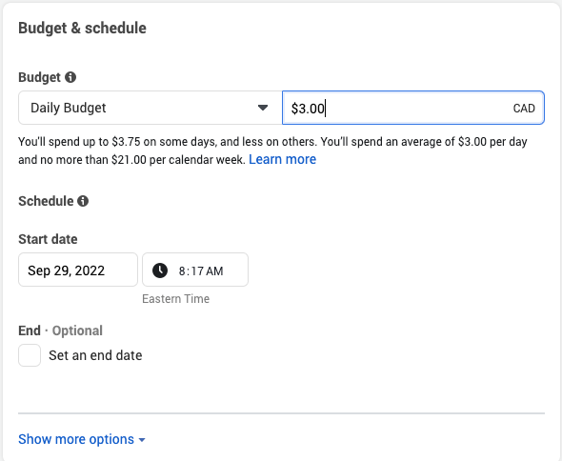Expand Show more options
Viewport: 562px width, 461px height.
tap(82, 439)
